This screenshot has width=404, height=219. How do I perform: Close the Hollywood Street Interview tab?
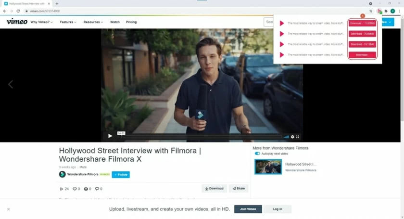(x=49, y=4)
